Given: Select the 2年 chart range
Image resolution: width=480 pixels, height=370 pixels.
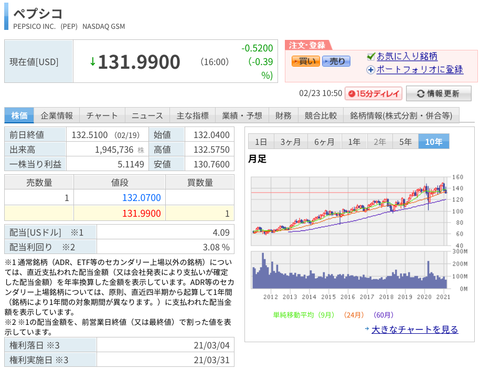Looking at the screenshot, I should 380,142.
